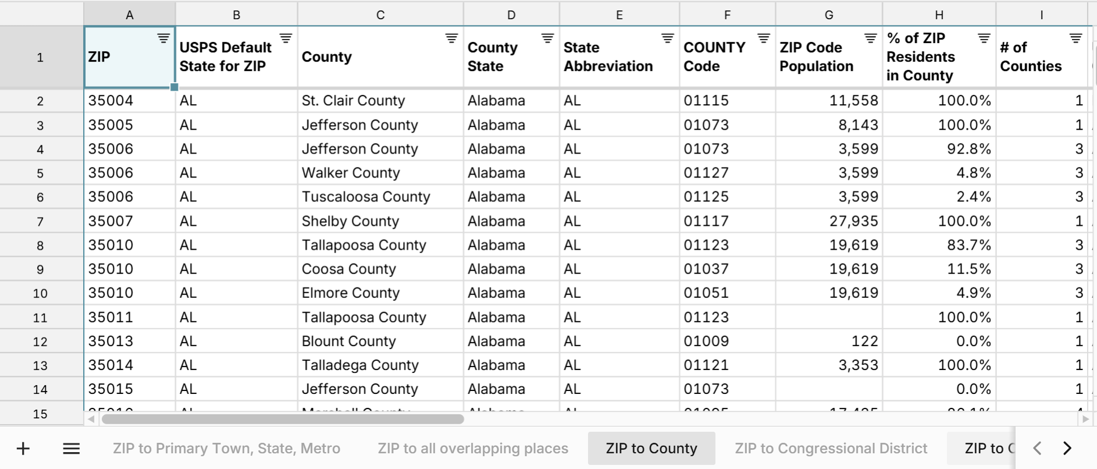Select the ZIP to Primary Town, State, Metro sheet
The image size is (1097, 469).
[x=226, y=448]
